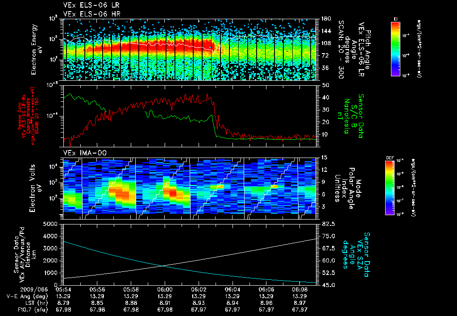Click the 05:58 time tick label
The height and width of the screenshot is (316, 457).
point(131,290)
